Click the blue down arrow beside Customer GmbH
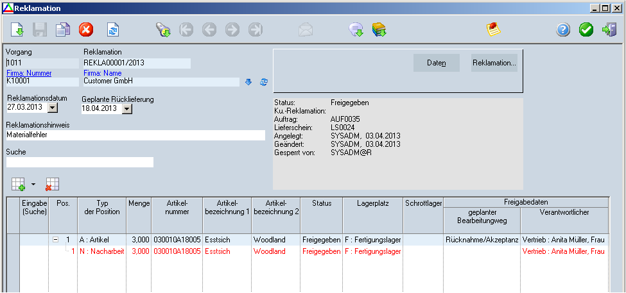 (248, 82)
